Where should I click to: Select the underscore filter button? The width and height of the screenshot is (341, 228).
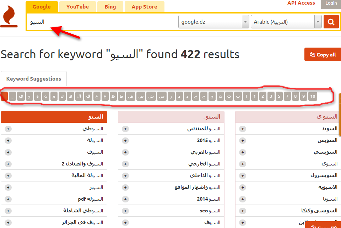[x=12, y=96]
